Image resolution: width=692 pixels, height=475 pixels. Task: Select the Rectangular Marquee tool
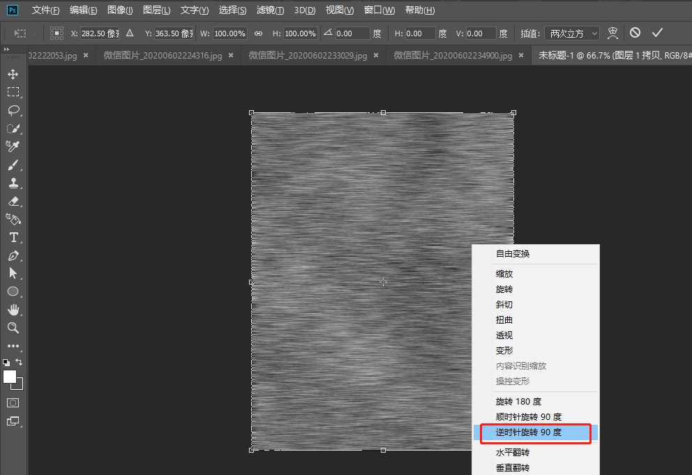coord(15,91)
